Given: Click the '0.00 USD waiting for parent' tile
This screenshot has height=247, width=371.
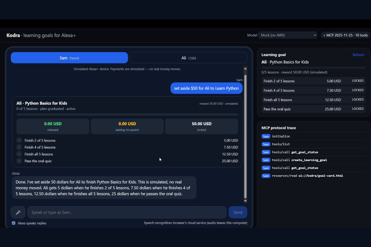Looking at the screenshot, I should (x=127, y=126).
